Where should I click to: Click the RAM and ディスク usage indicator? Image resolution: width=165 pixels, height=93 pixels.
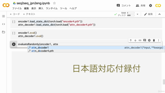[x=126, y=14]
